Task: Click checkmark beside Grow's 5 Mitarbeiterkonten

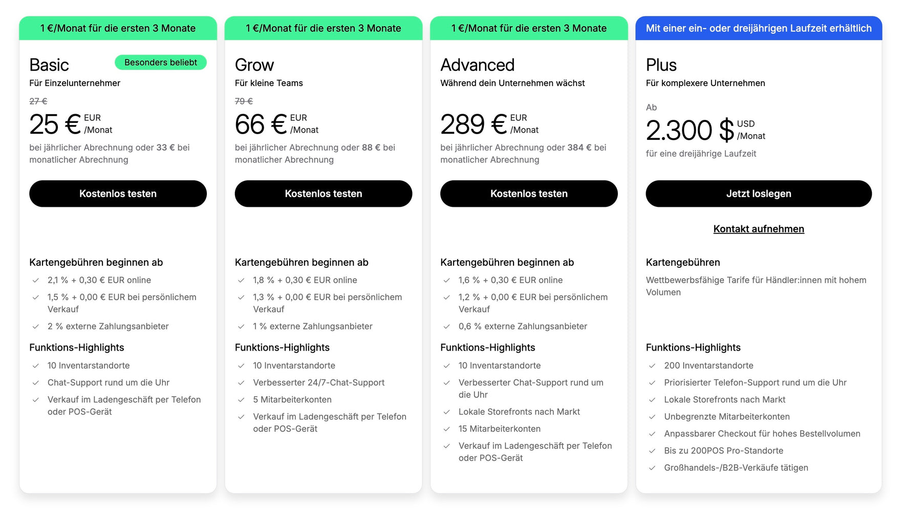Action: 241,400
